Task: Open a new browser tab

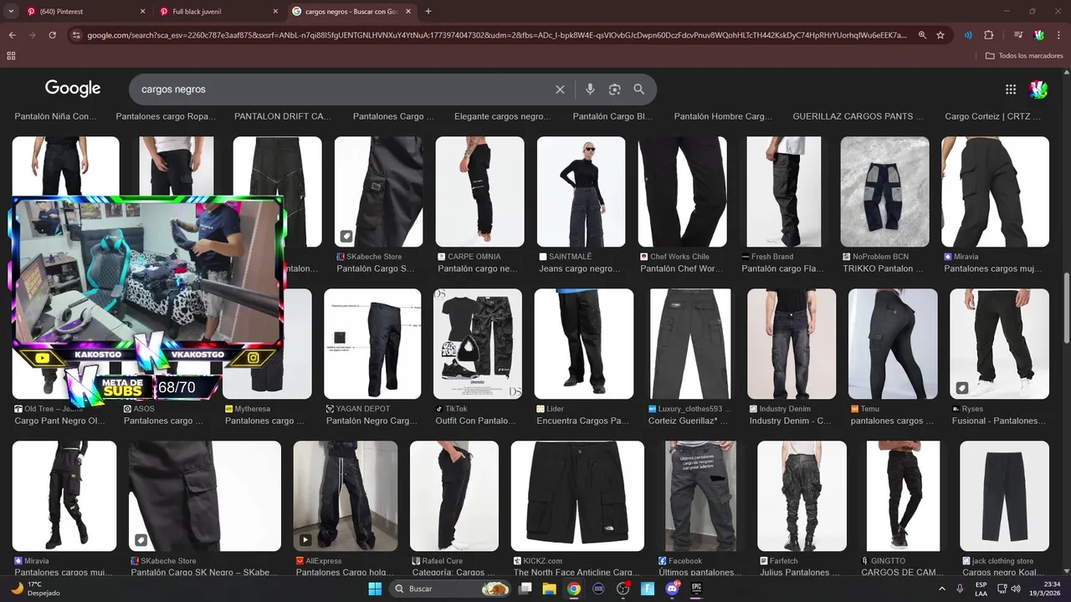Action: coord(428,12)
